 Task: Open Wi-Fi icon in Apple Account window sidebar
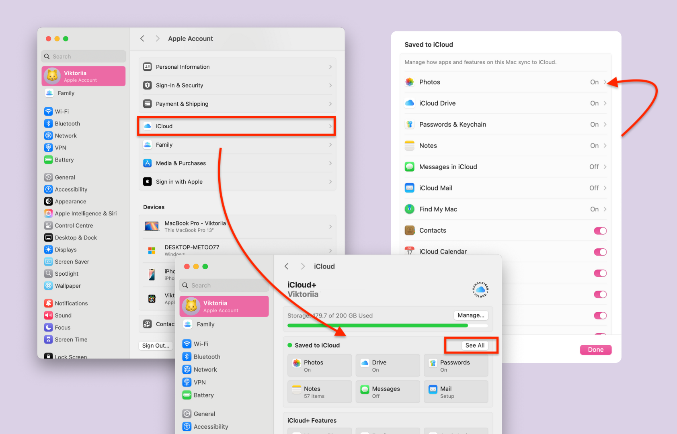[49, 111]
